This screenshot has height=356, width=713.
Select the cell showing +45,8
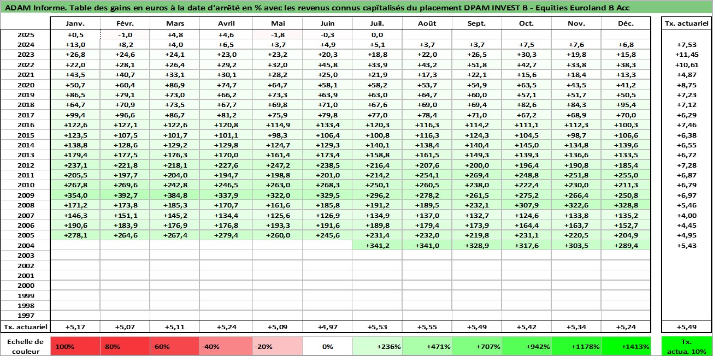pos(328,64)
